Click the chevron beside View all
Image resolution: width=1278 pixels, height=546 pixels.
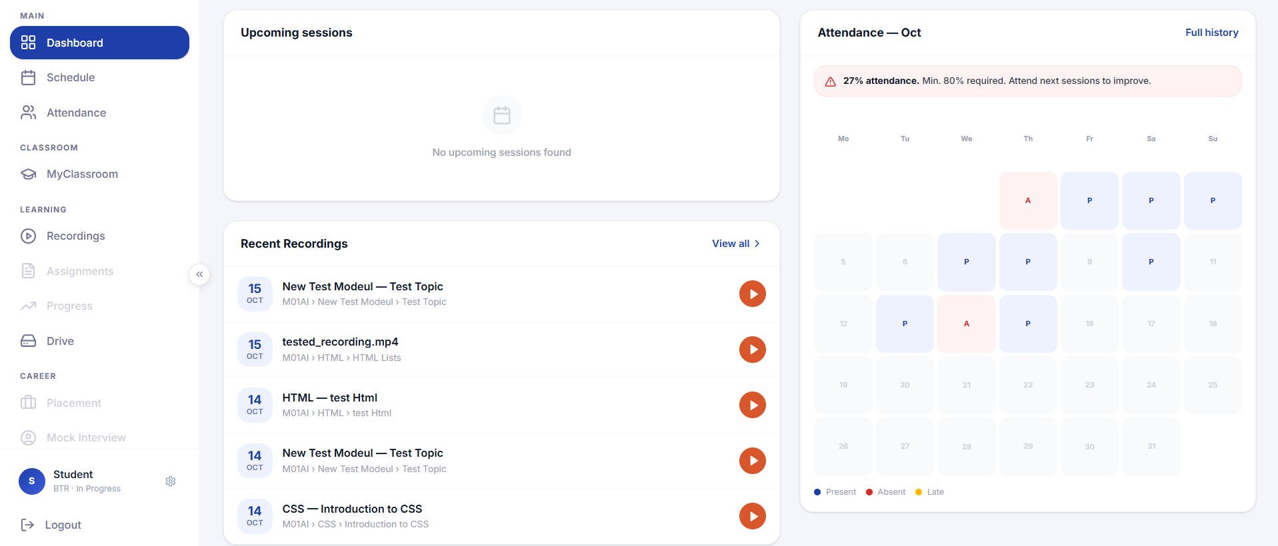pos(757,244)
